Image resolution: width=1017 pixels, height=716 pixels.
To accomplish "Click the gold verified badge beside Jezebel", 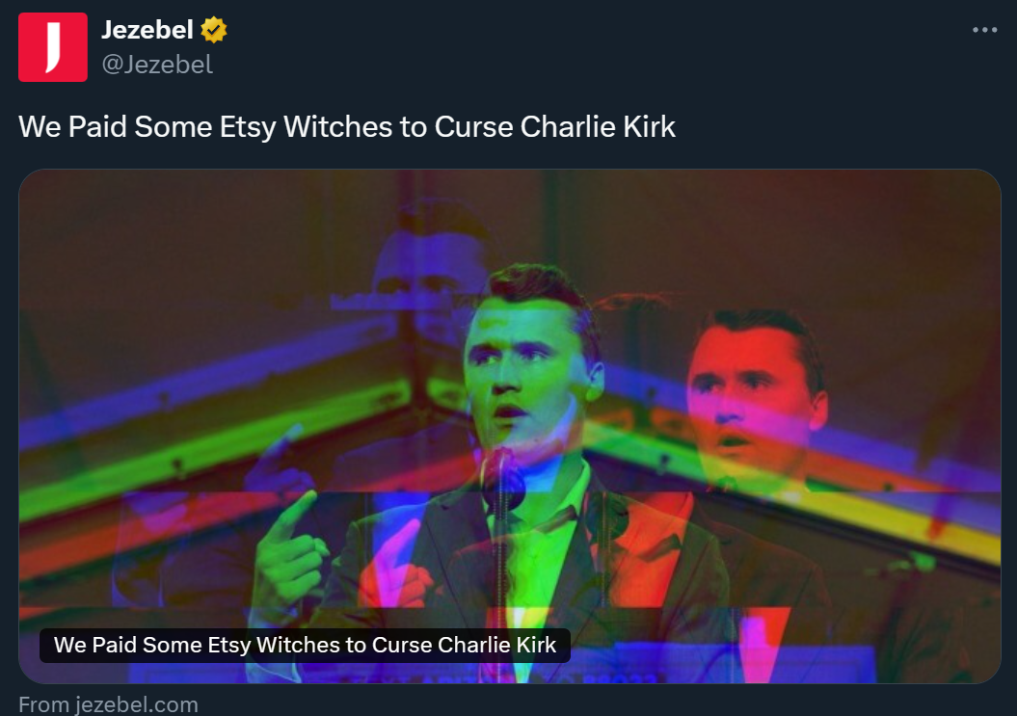I will pyautogui.click(x=213, y=30).
